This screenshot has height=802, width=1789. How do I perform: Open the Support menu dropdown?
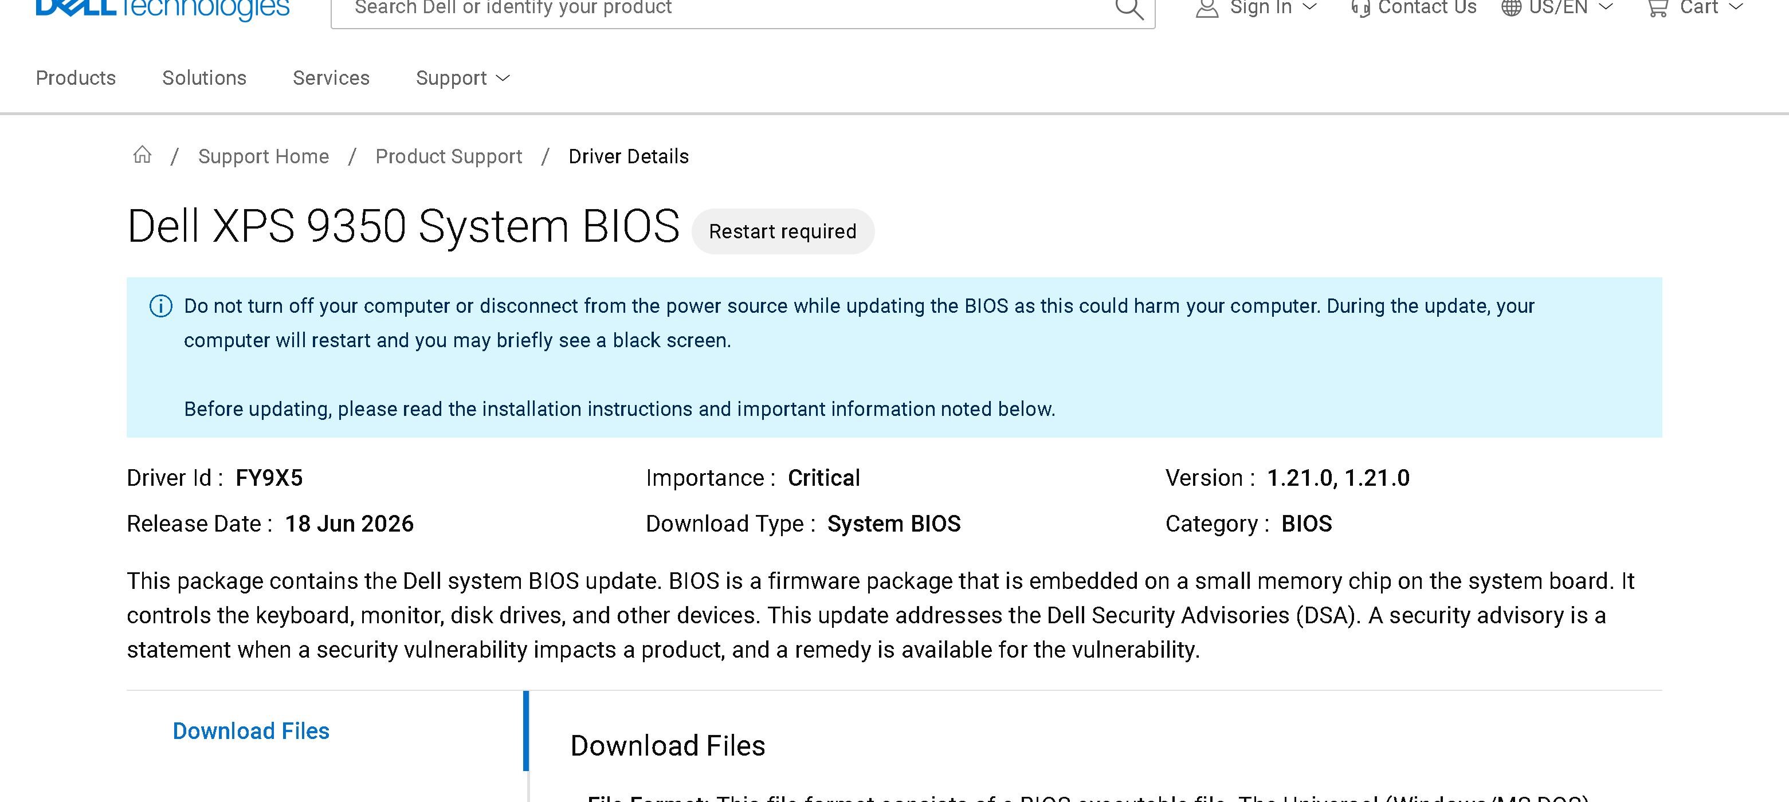(x=463, y=78)
